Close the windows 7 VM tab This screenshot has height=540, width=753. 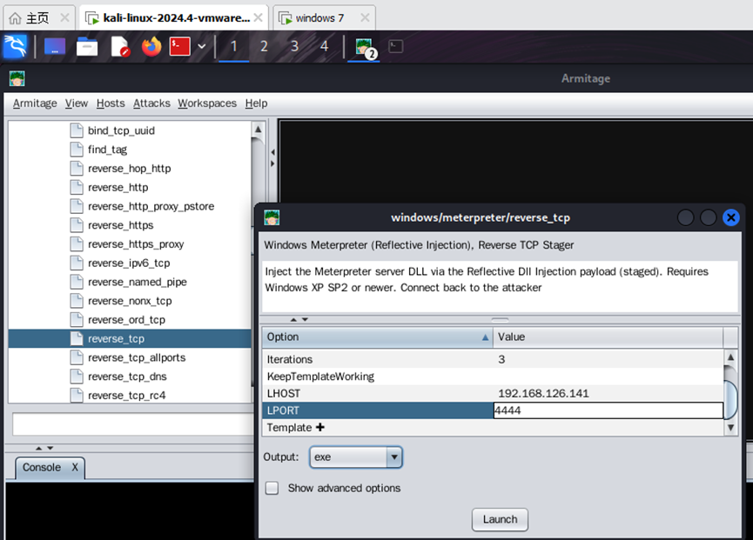365,17
